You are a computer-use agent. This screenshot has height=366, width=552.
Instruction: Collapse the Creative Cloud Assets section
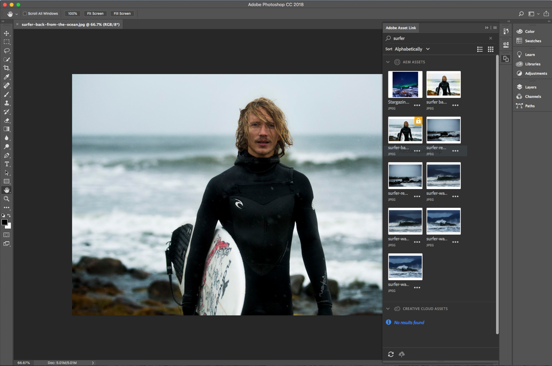pos(388,309)
